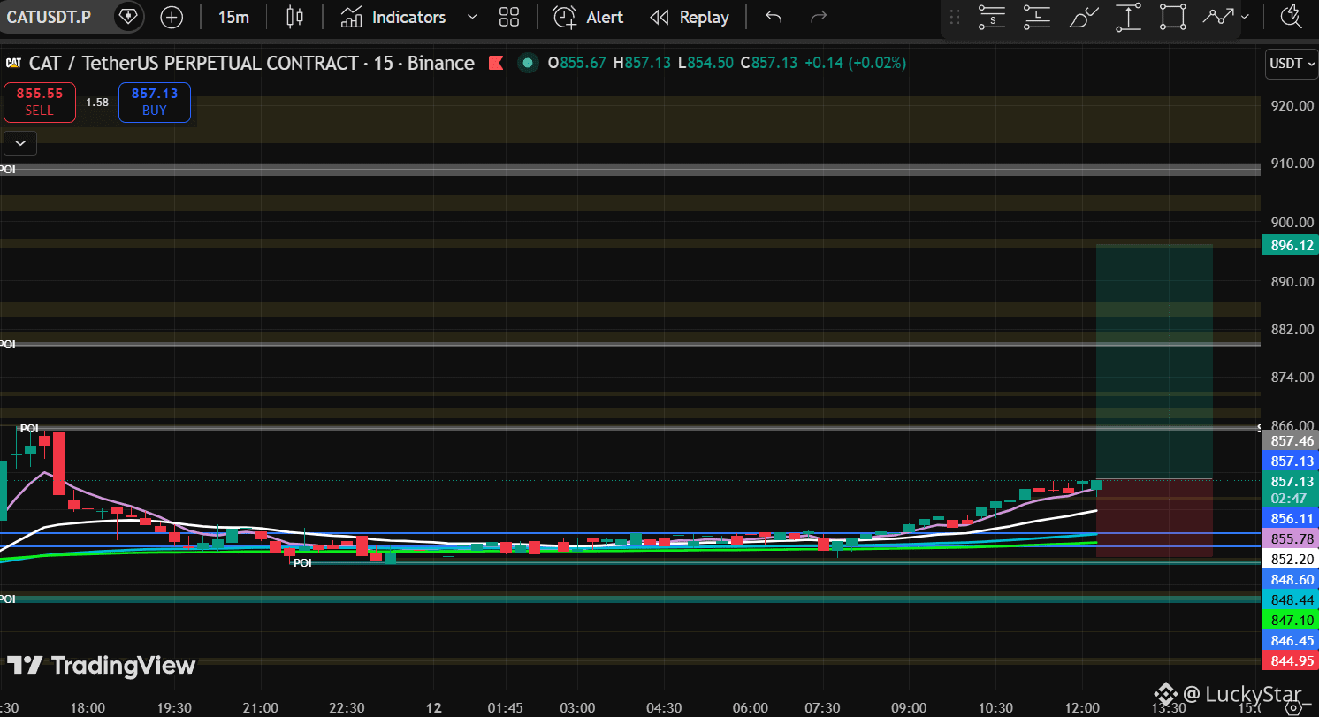The image size is (1319, 717).
Task: Click the POI label on the 910.00 level
Action: click(7, 169)
